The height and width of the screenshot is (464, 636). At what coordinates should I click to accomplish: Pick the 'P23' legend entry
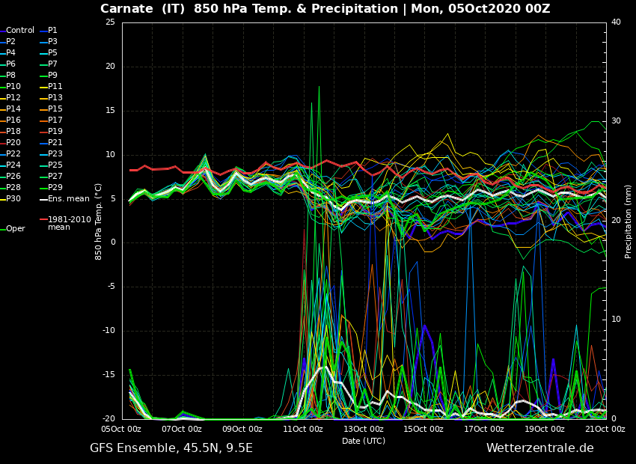pyautogui.click(x=55, y=153)
